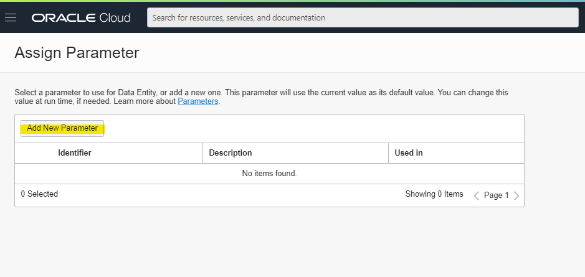
Task: Click the Showing 0 Items label
Action: (434, 194)
